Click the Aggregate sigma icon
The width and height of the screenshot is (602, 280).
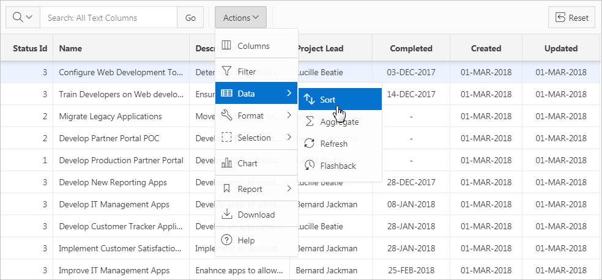(x=310, y=122)
